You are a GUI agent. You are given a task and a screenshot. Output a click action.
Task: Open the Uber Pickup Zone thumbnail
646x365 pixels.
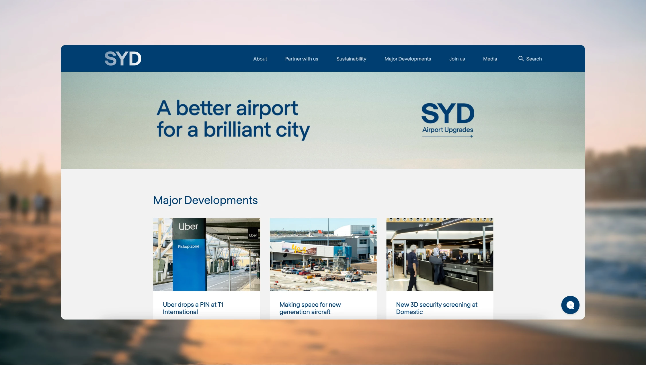coord(206,255)
